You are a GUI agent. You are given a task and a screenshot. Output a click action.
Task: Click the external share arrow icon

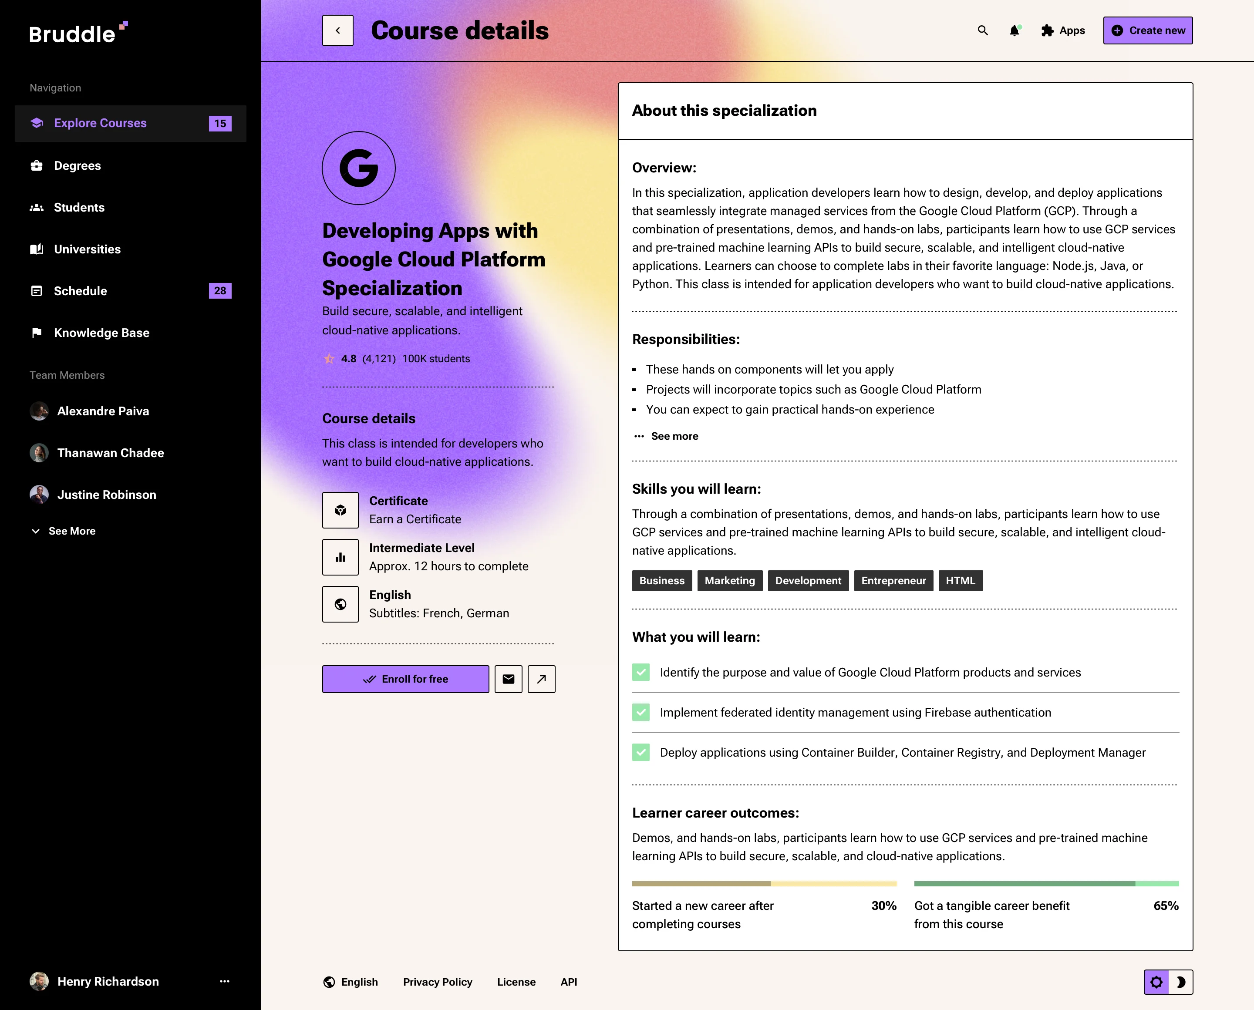(541, 679)
